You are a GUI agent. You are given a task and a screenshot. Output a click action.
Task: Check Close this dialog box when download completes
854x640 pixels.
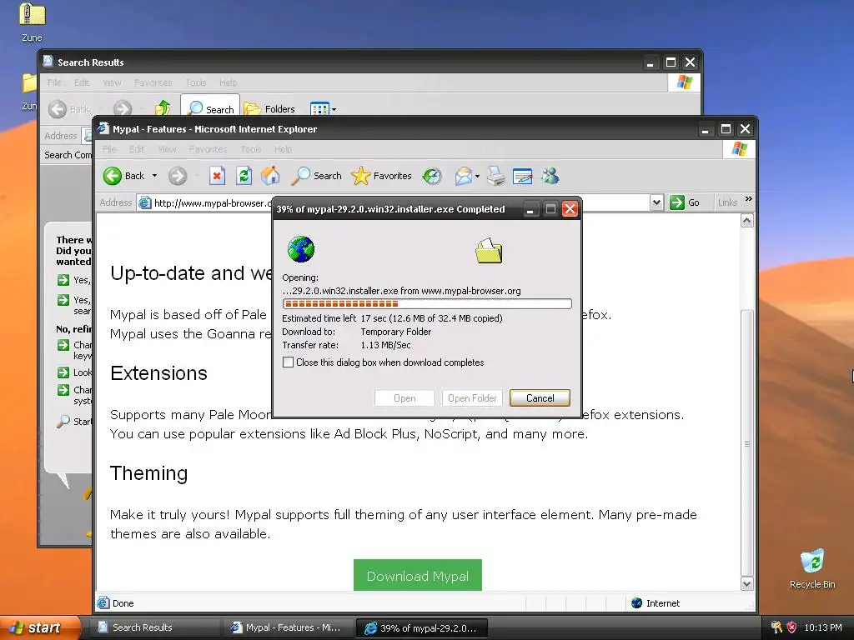(x=288, y=362)
